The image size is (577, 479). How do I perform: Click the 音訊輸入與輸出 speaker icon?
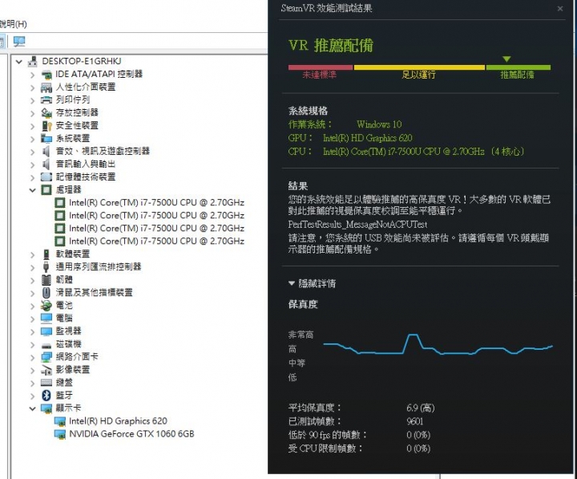[x=46, y=164]
